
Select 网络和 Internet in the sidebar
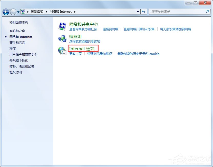coord(21,37)
